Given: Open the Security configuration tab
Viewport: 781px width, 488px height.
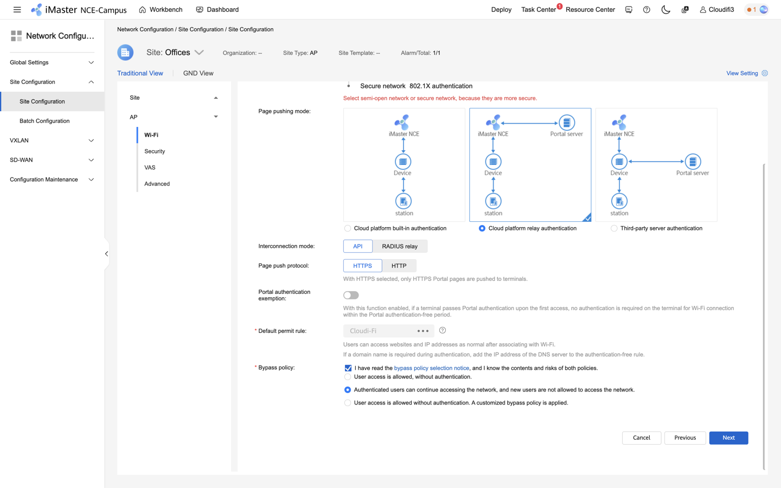Looking at the screenshot, I should click(155, 151).
